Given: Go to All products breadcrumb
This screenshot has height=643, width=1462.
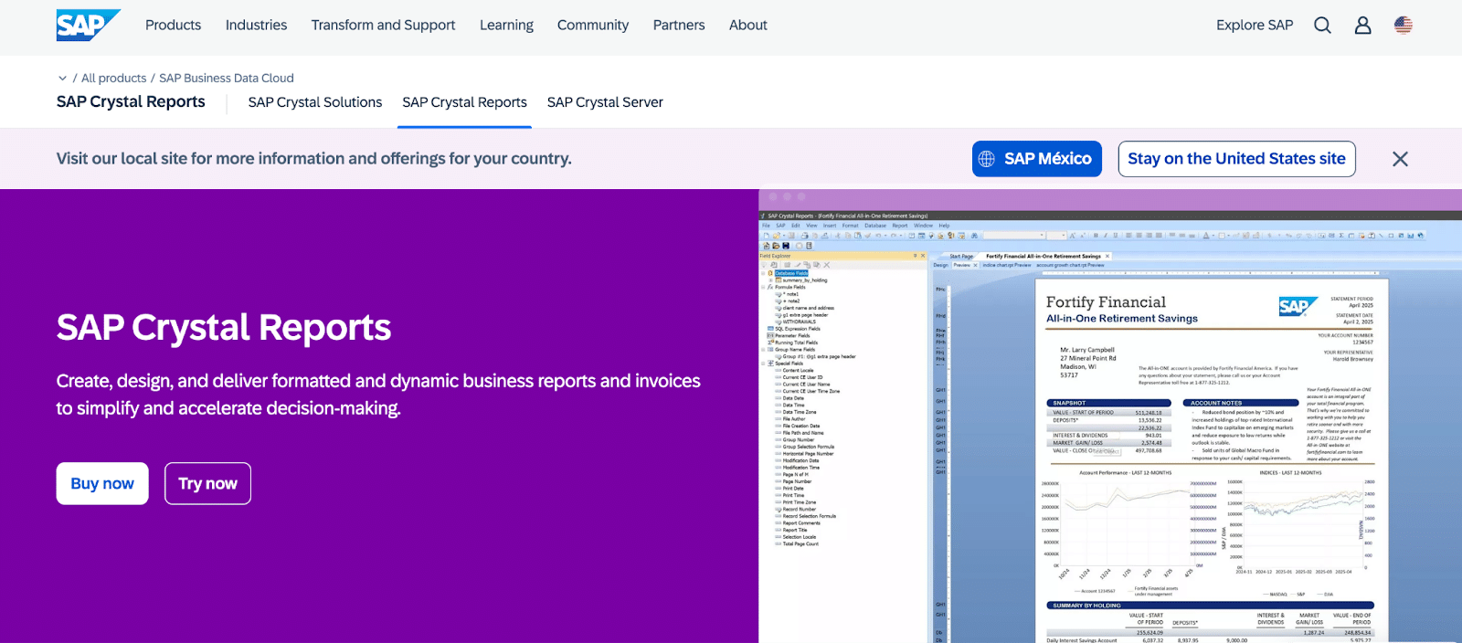Looking at the screenshot, I should click(113, 79).
